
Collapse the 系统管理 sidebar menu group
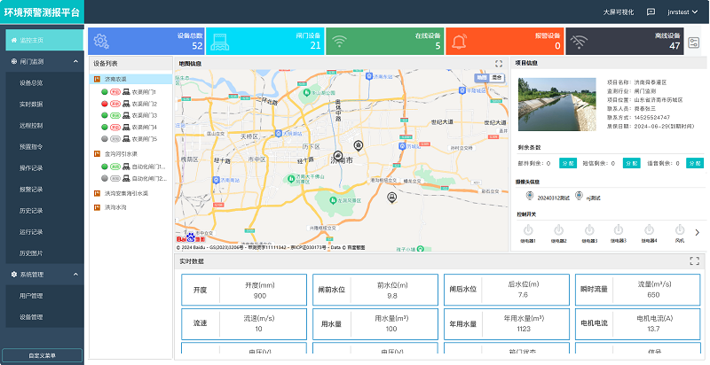pos(42,275)
